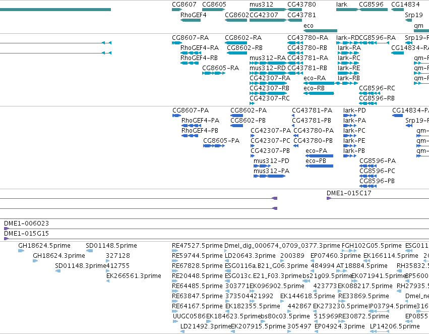Viewport: 429px width, 334px height.
Task: Click the SD01148.3prime EST label
Action: point(81,266)
